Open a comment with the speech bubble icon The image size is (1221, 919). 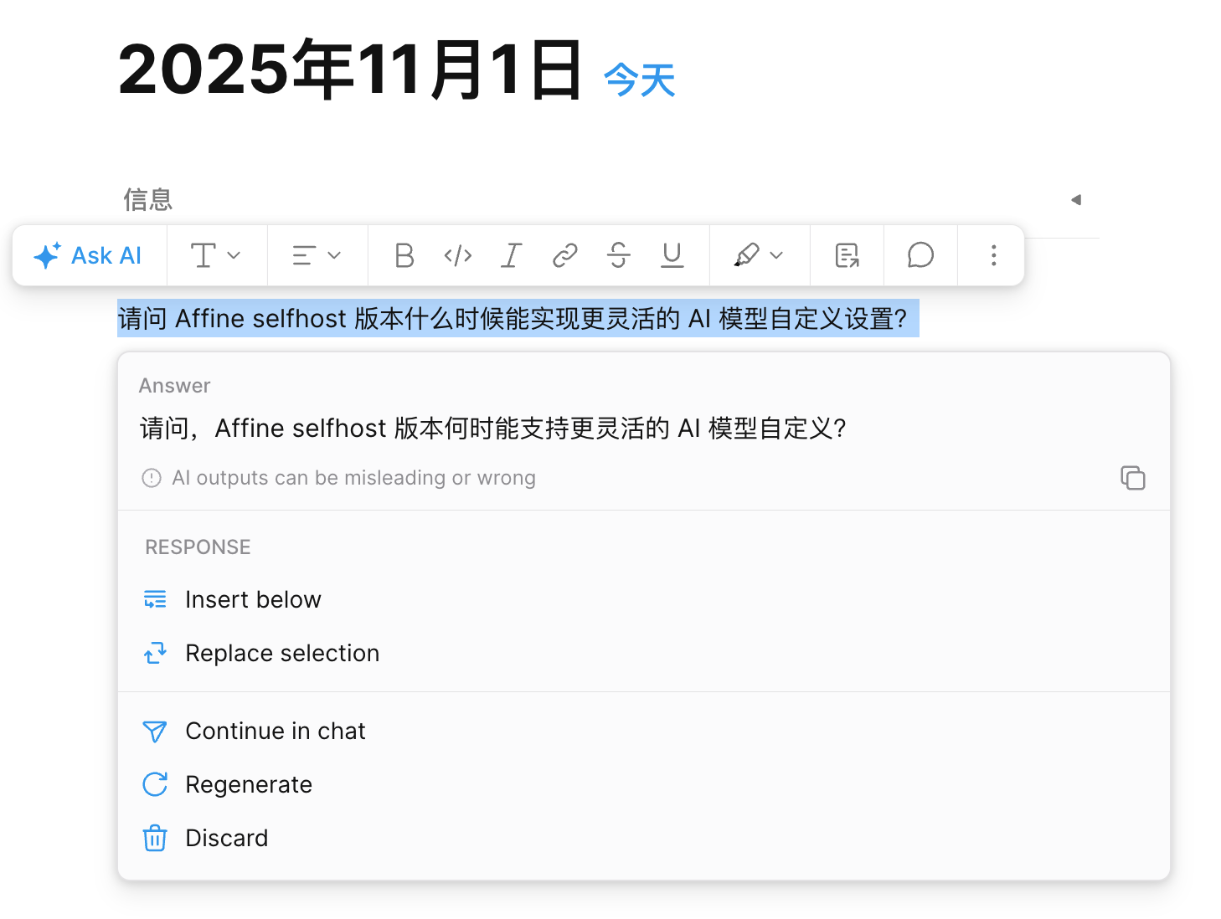click(920, 255)
